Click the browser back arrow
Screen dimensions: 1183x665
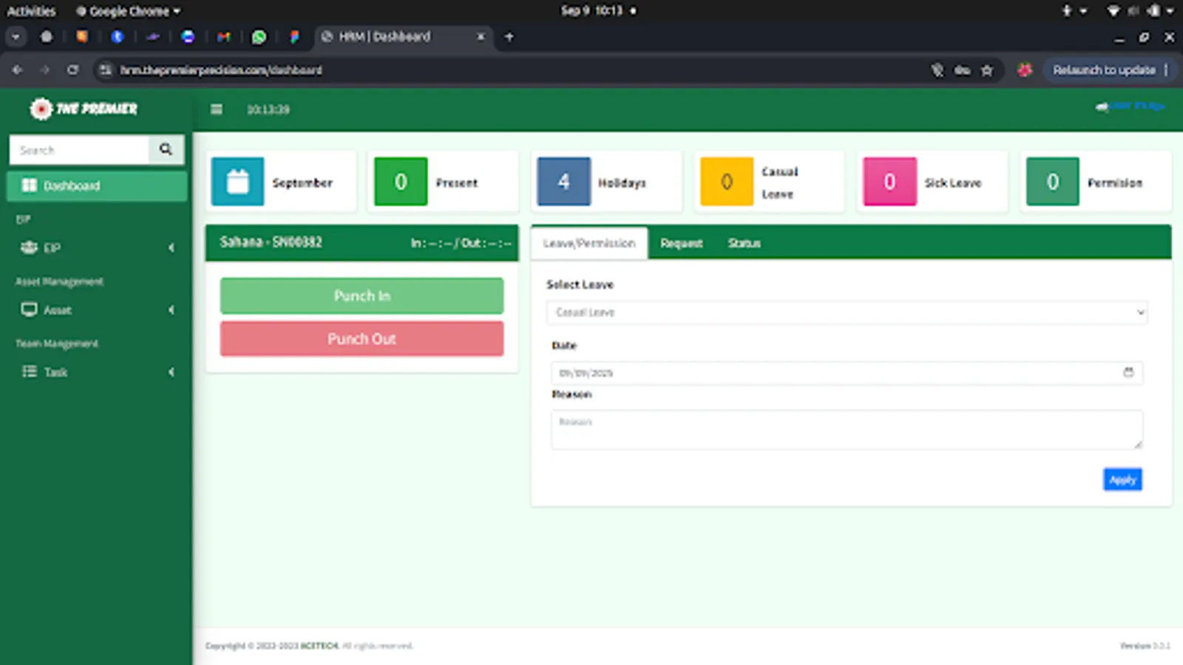tap(17, 69)
